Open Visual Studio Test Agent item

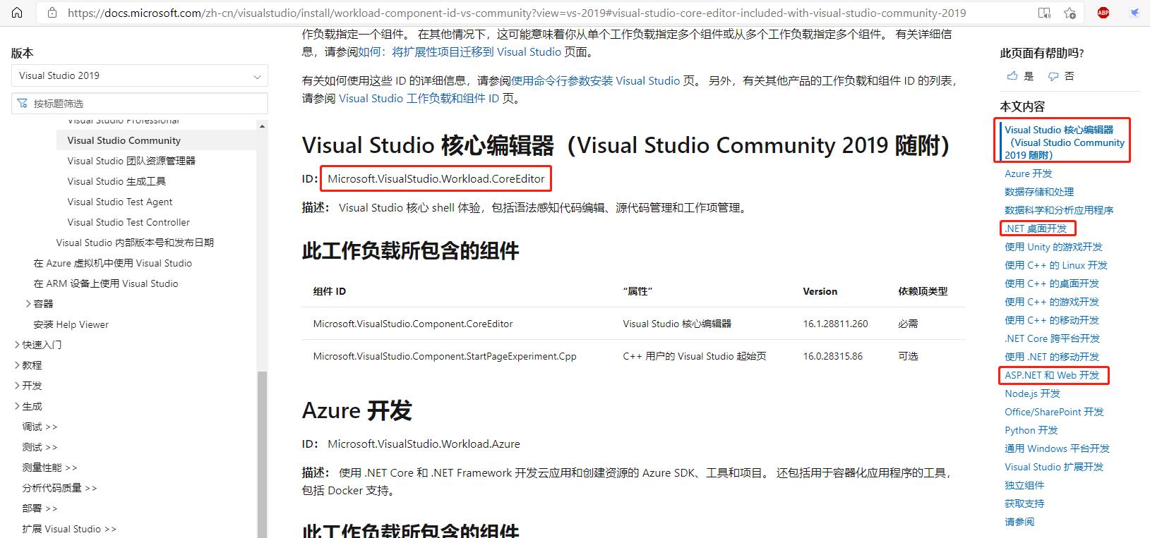pos(120,202)
